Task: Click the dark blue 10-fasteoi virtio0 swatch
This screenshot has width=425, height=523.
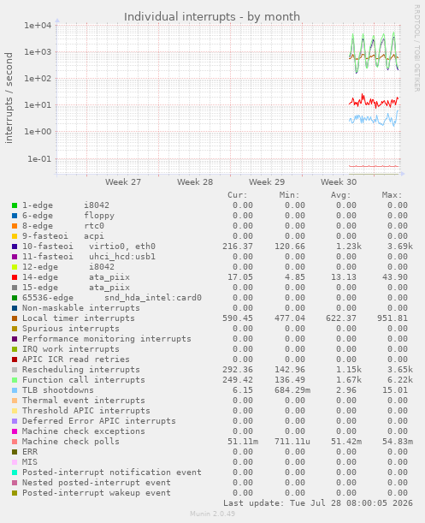Action: pyautogui.click(x=15, y=247)
